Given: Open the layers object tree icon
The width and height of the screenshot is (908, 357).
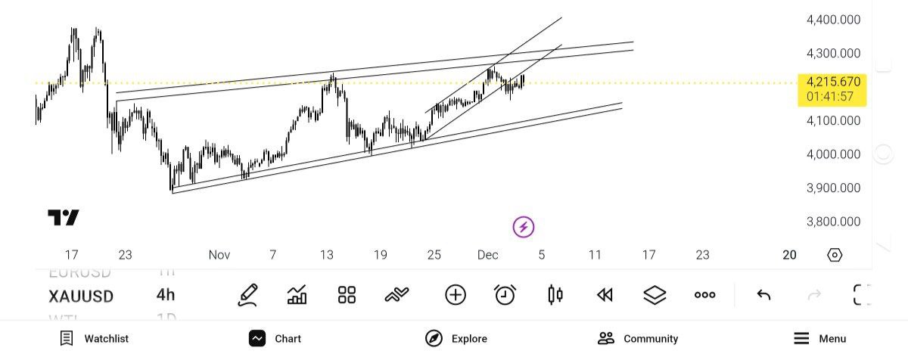Looking at the screenshot, I should tap(654, 295).
